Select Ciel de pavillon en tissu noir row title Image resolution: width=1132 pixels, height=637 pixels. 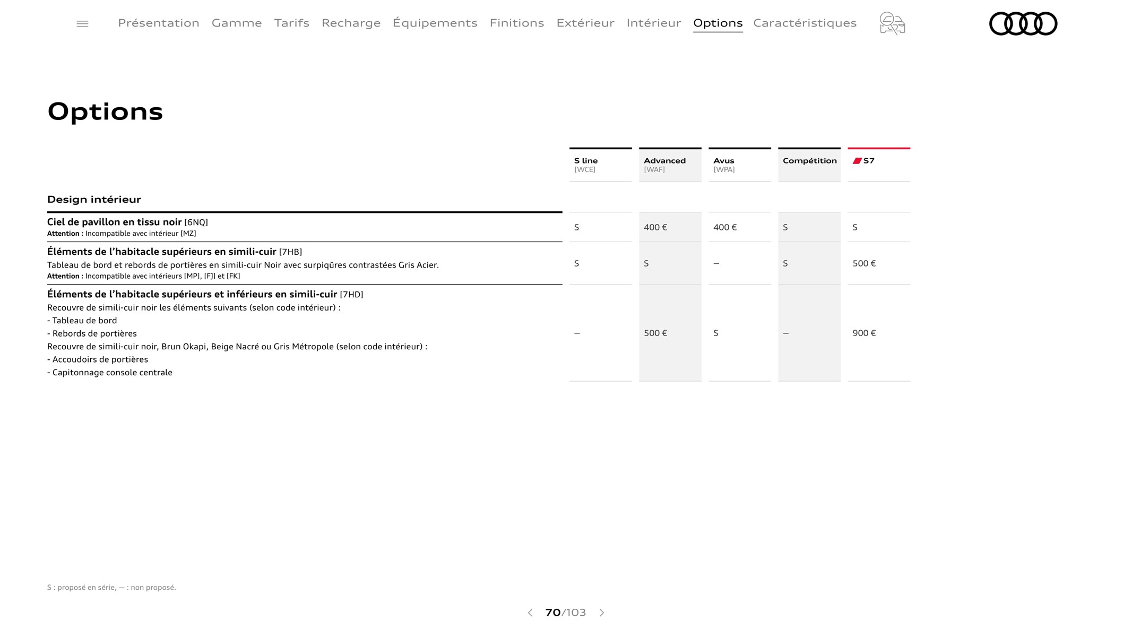pos(127,222)
